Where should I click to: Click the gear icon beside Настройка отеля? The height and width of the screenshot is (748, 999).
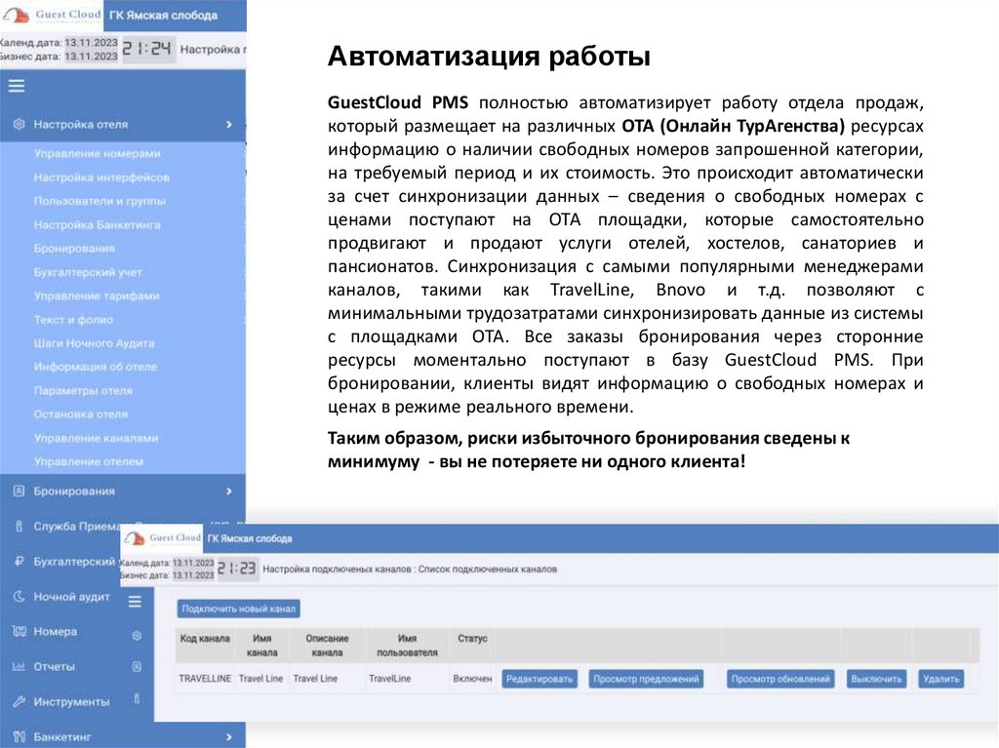[20, 124]
